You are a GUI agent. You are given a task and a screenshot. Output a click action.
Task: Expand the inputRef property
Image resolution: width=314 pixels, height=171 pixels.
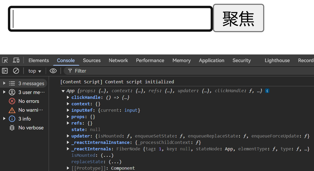coord(68,110)
